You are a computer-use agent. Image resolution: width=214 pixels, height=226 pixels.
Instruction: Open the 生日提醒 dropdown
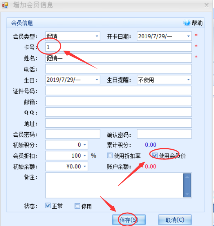pyautogui.click(x=188, y=80)
